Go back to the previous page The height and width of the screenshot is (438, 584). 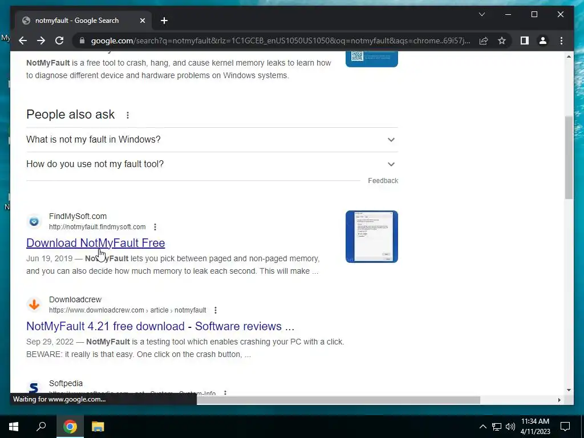23,40
